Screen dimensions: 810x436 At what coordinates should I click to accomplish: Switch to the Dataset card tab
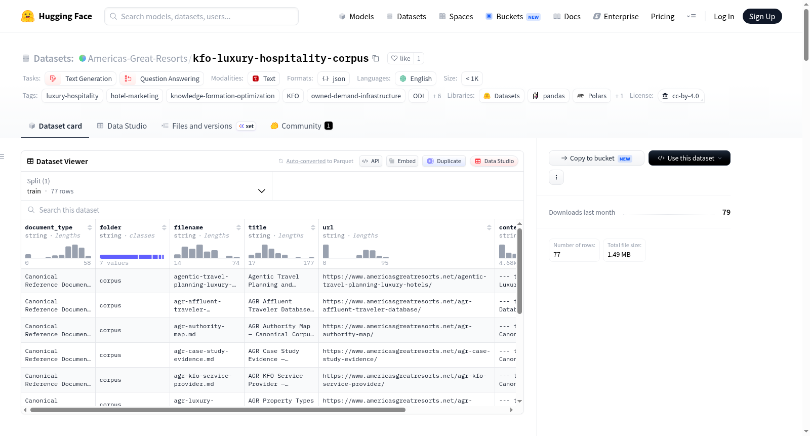pyautogui.click(x=55, y=126)
